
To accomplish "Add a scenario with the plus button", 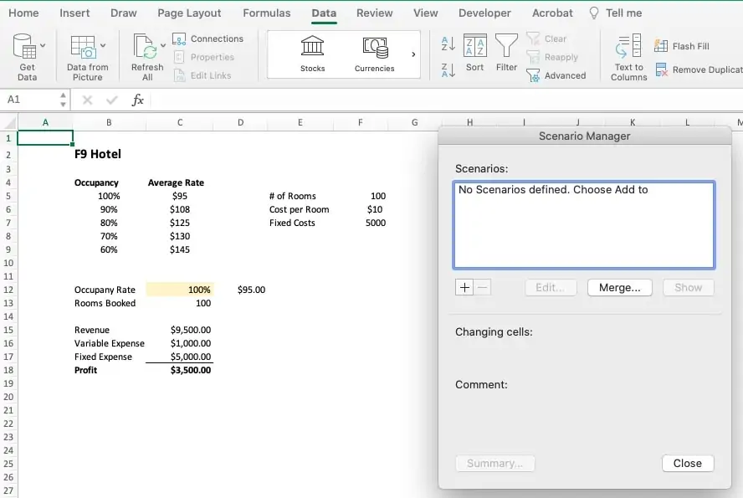I will pyautogui.click(x=464, y=287).
